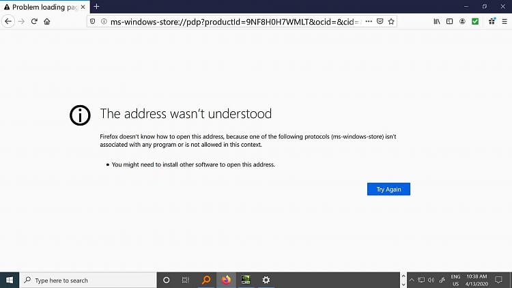Open the clock showing 10:38 AM
512x288 pixels.
[477, 280]
